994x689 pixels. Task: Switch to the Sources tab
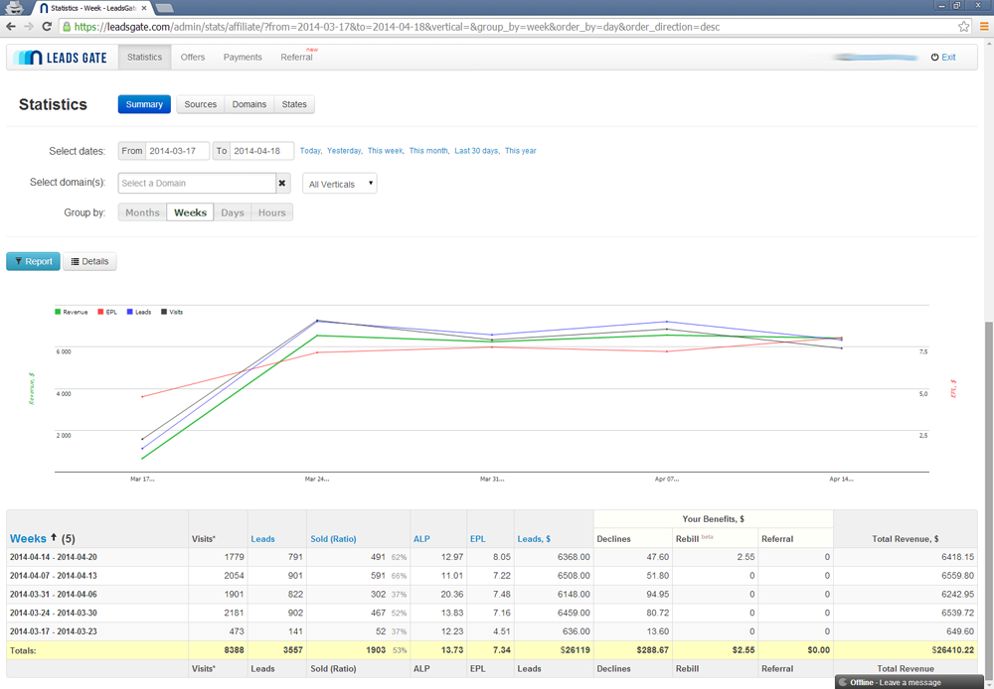[201, 104]
